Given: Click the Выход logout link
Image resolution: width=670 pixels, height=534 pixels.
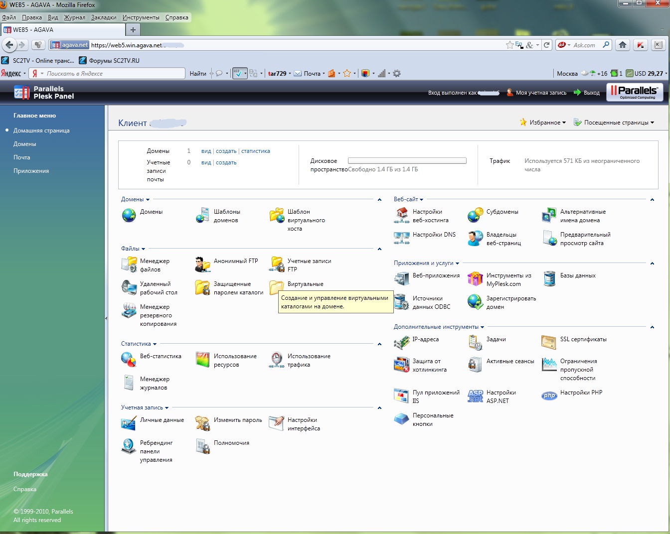Looking at the screenshot, I should (x=591, y=93).
